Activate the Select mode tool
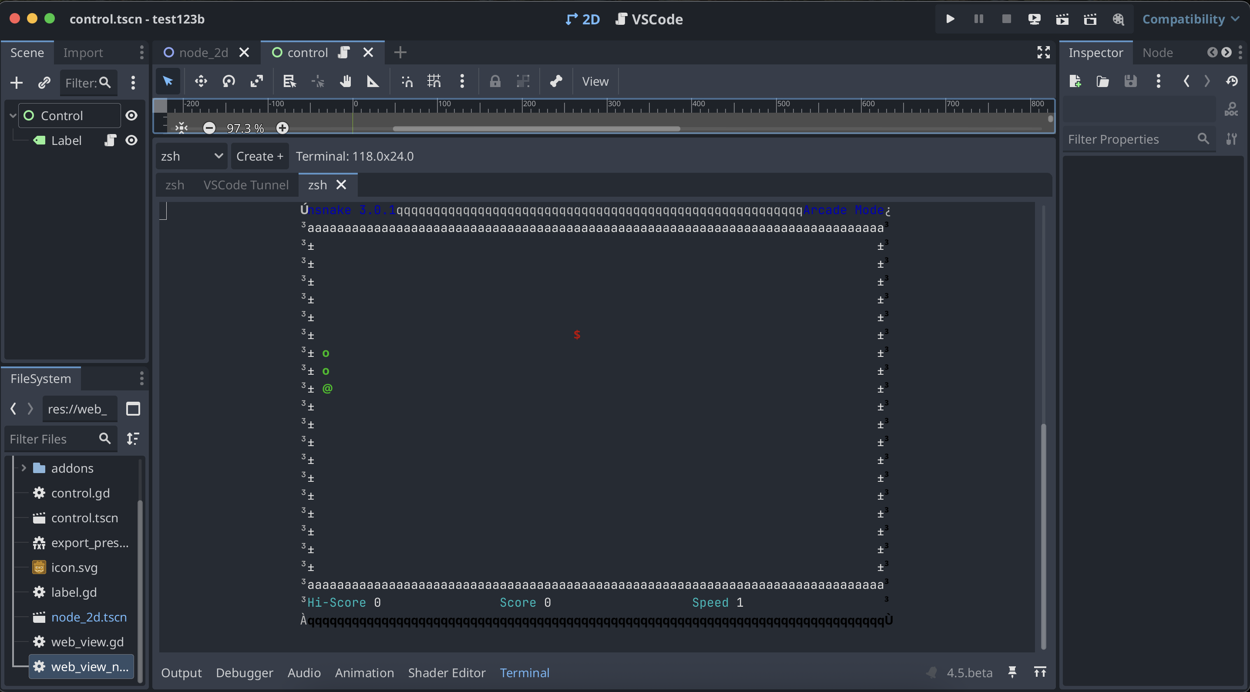The width and height of the screenshot is (1250, 692). point(168,81)
